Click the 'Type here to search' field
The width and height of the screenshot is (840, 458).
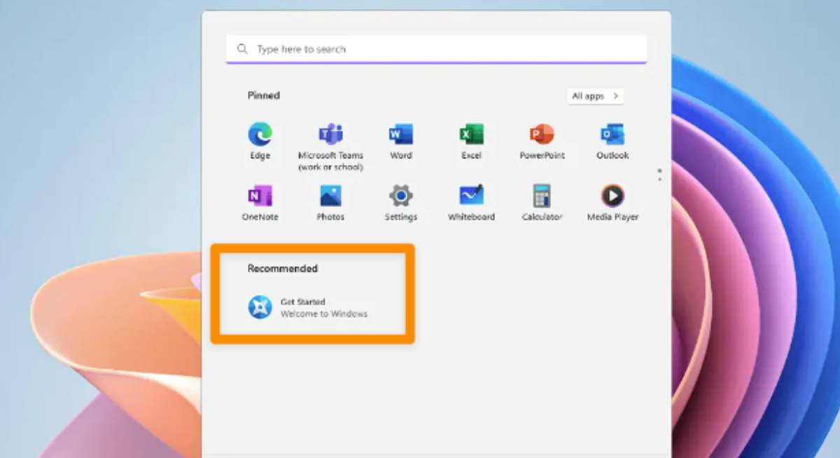(x=436, y=49)
